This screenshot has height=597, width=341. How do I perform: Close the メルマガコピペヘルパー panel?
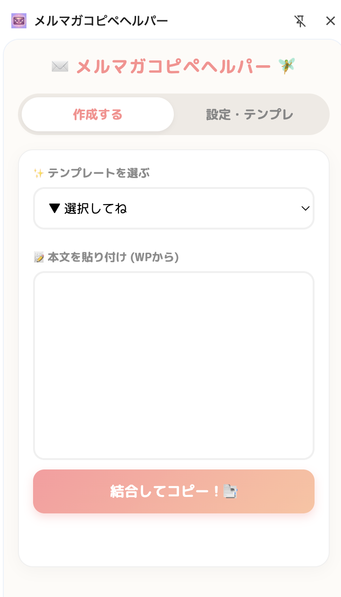tap(330, 21)
